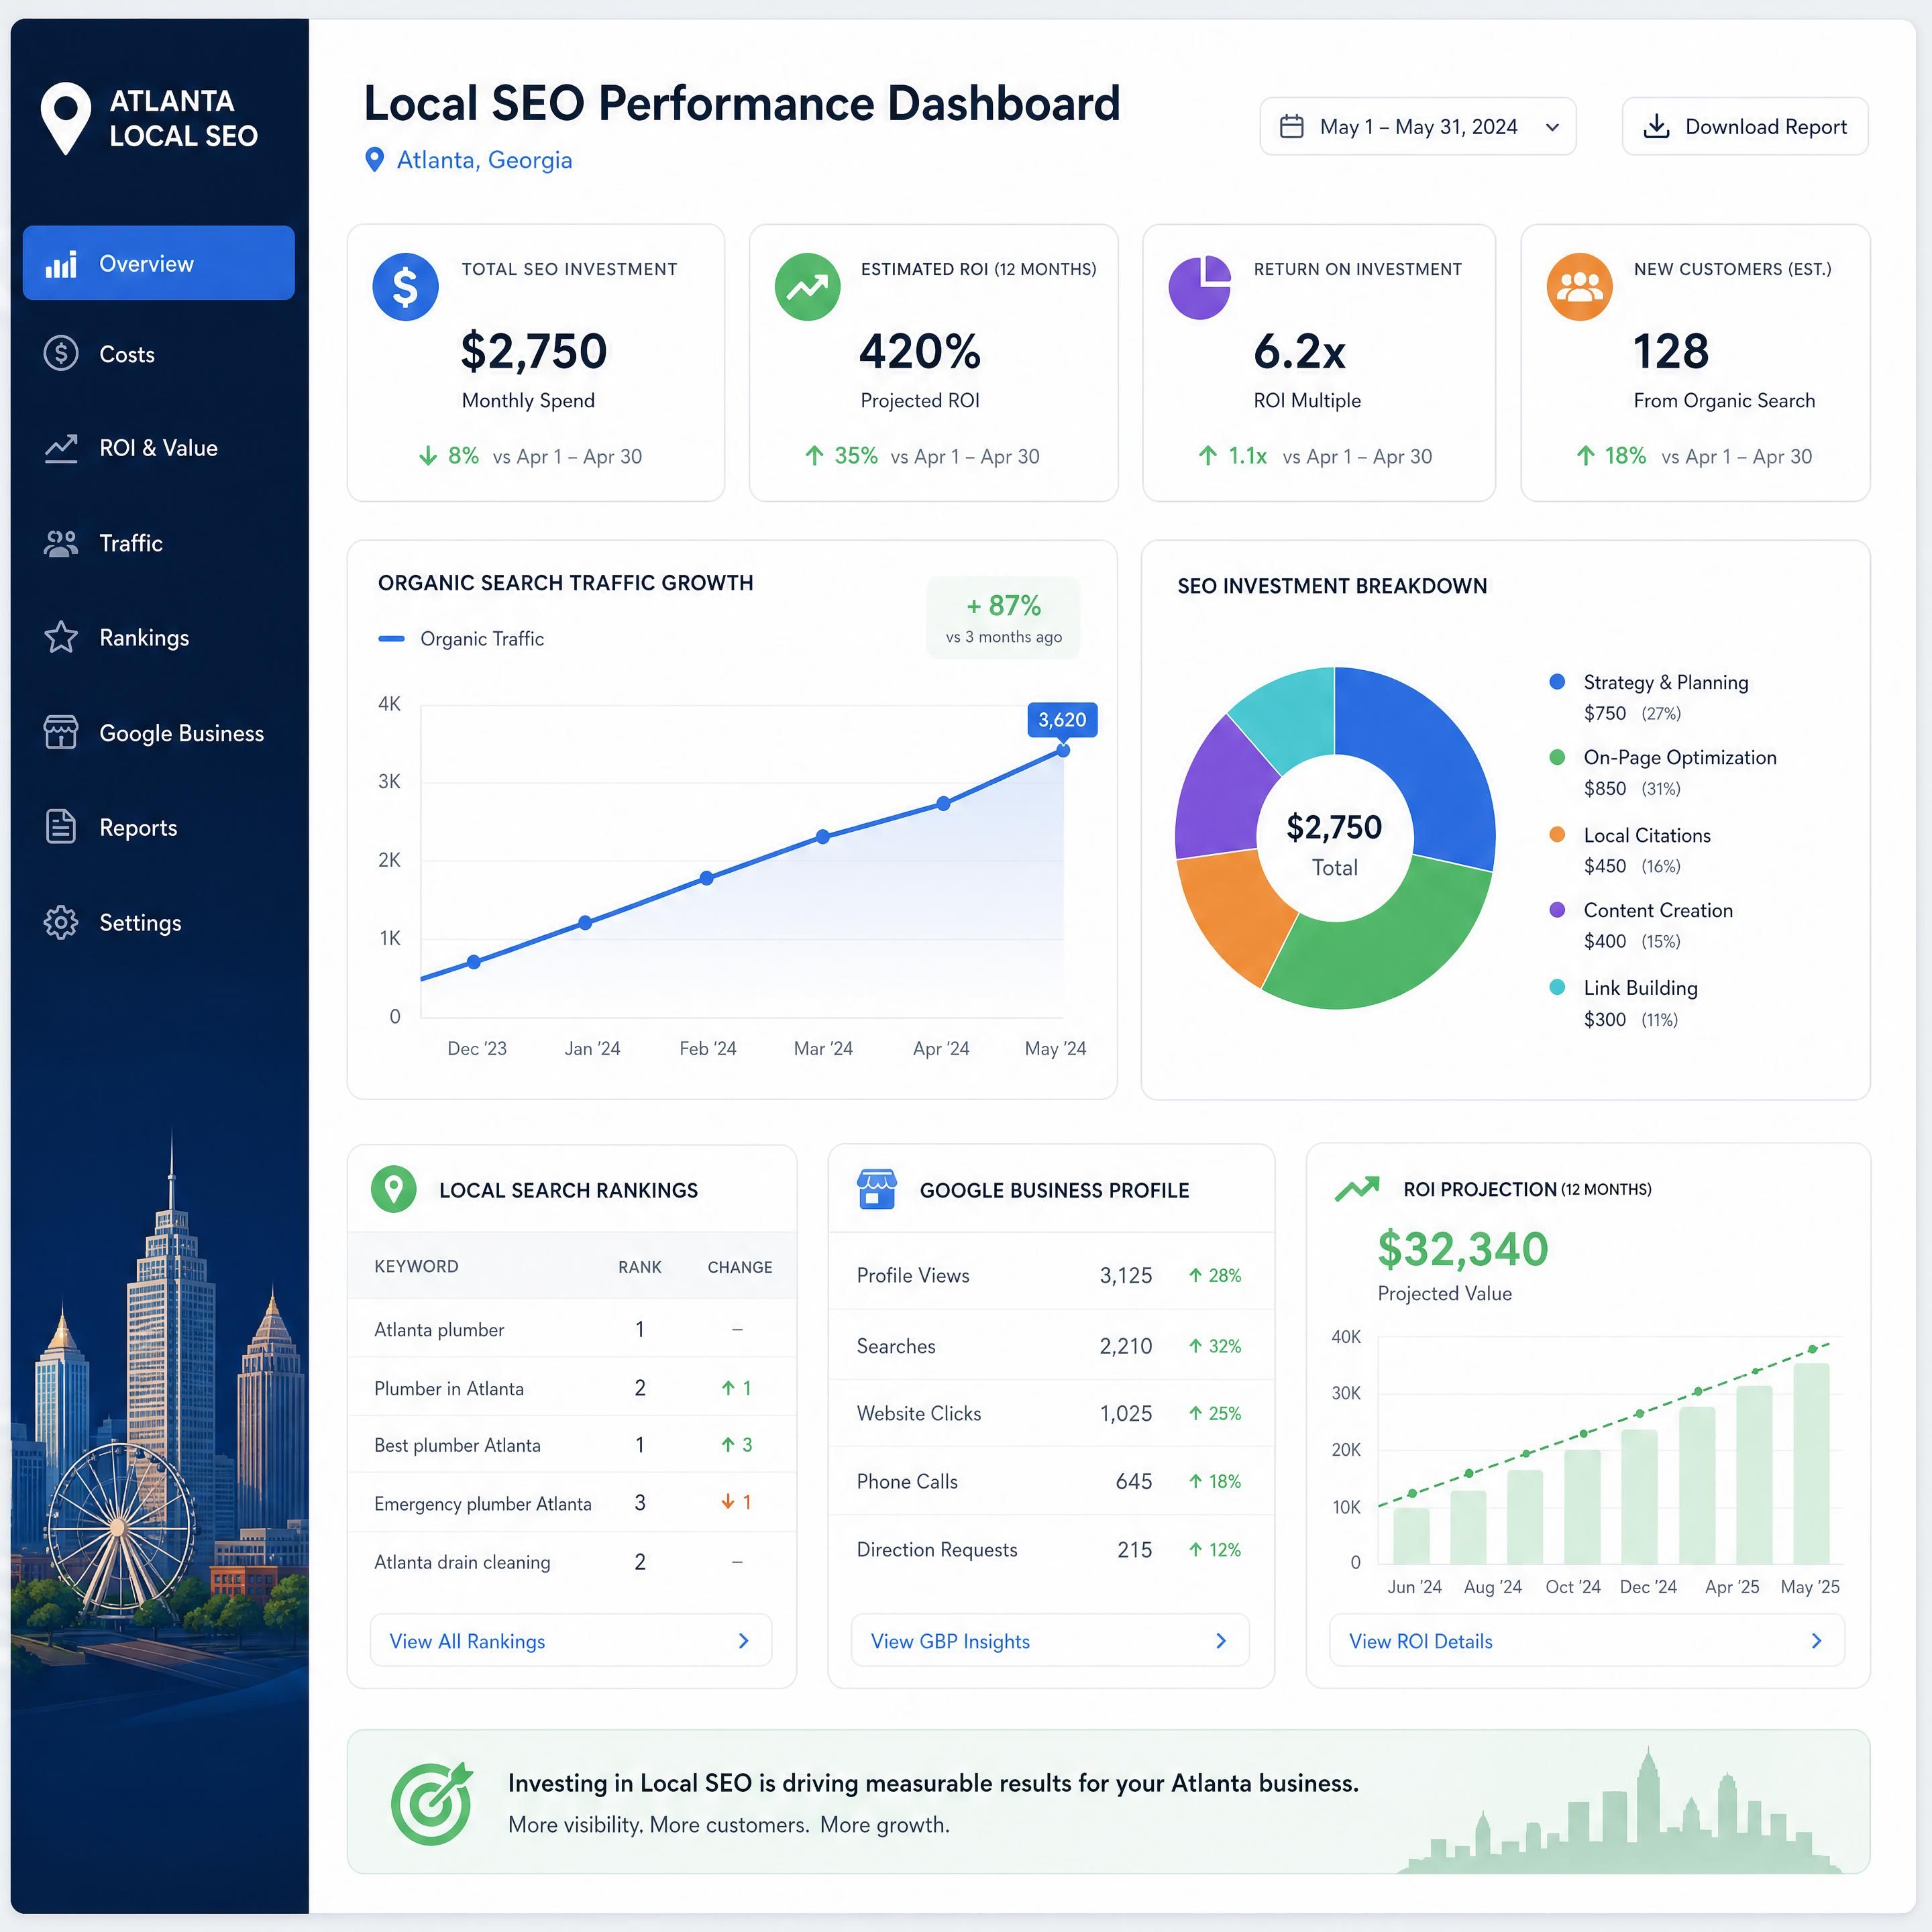Click the green up arrow beside Profile Views 28%

1195,1275
